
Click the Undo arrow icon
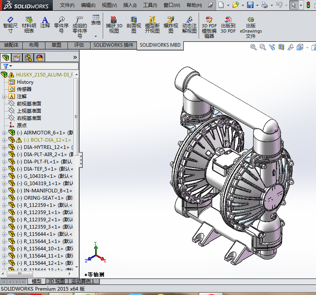click(x=279, y=5)
